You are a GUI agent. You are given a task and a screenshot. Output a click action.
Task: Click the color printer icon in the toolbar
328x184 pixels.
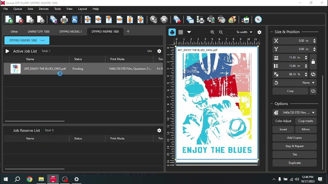tap(64, 19)
